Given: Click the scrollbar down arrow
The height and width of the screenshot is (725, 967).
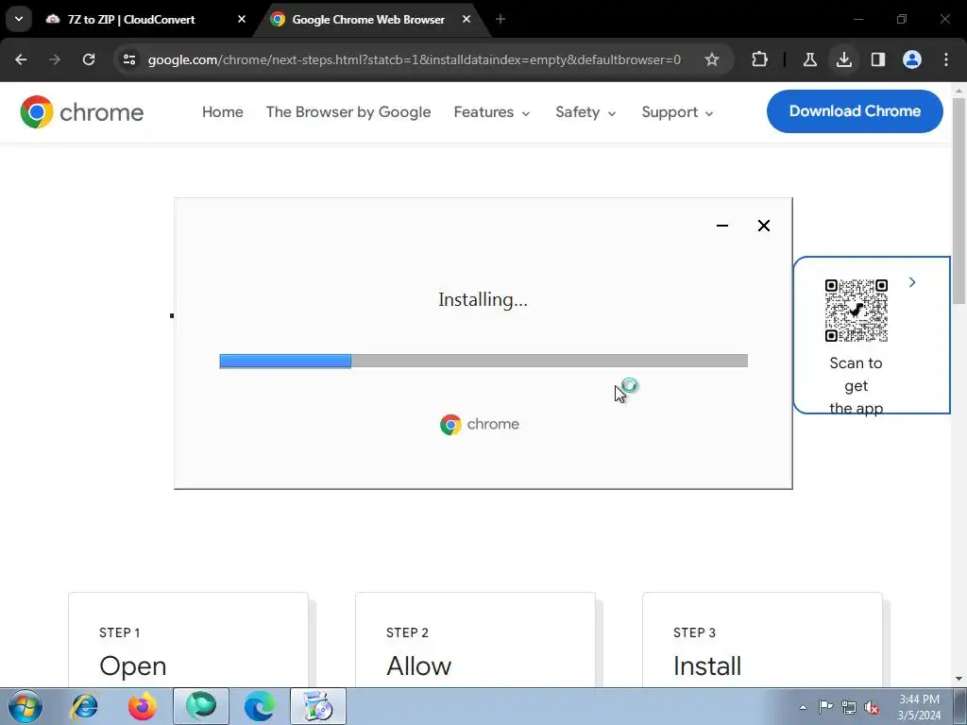Looking at the screenshot, I should point(959,679).
